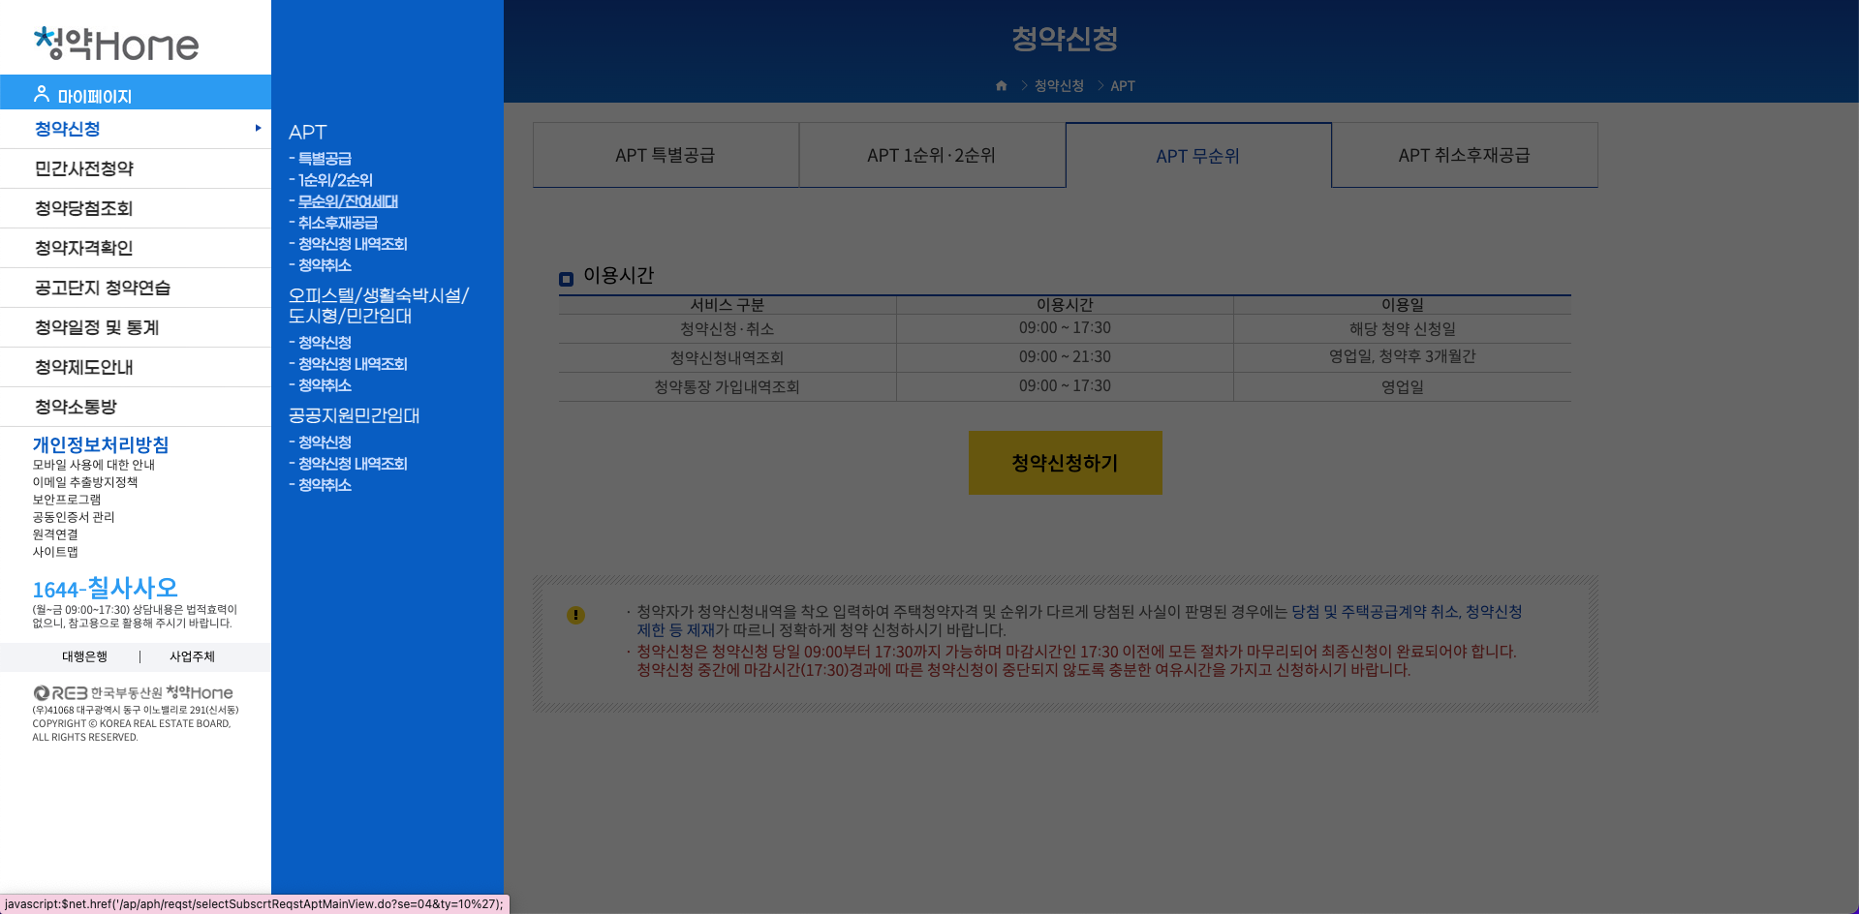The height and width of the screenshot is (914, 1859).
Task: Click 사업주체 footer link
Action: click(x=192, y=656)
